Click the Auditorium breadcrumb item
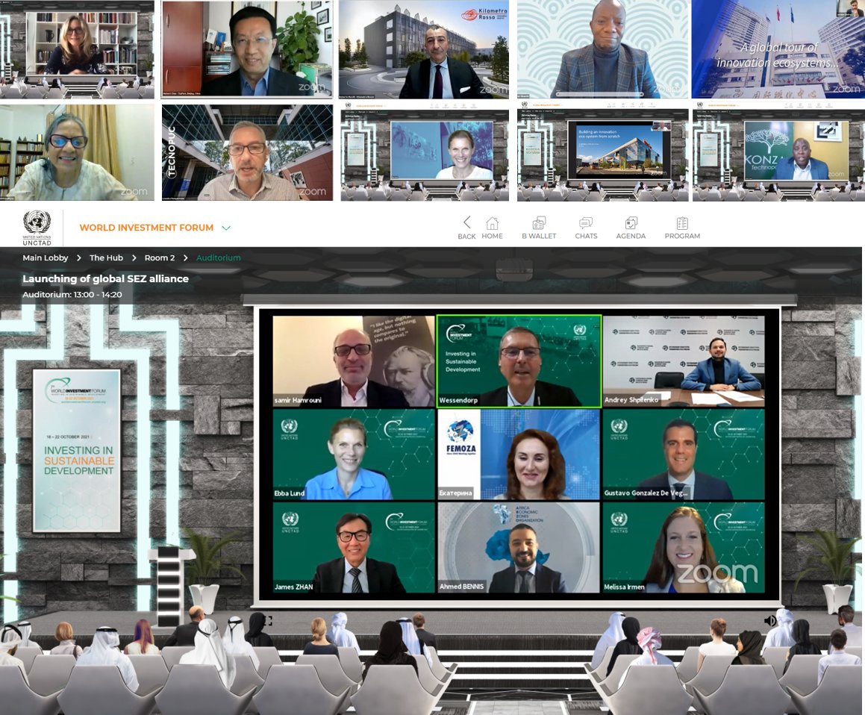The image size is (865, 715). (x=218, y=257)
